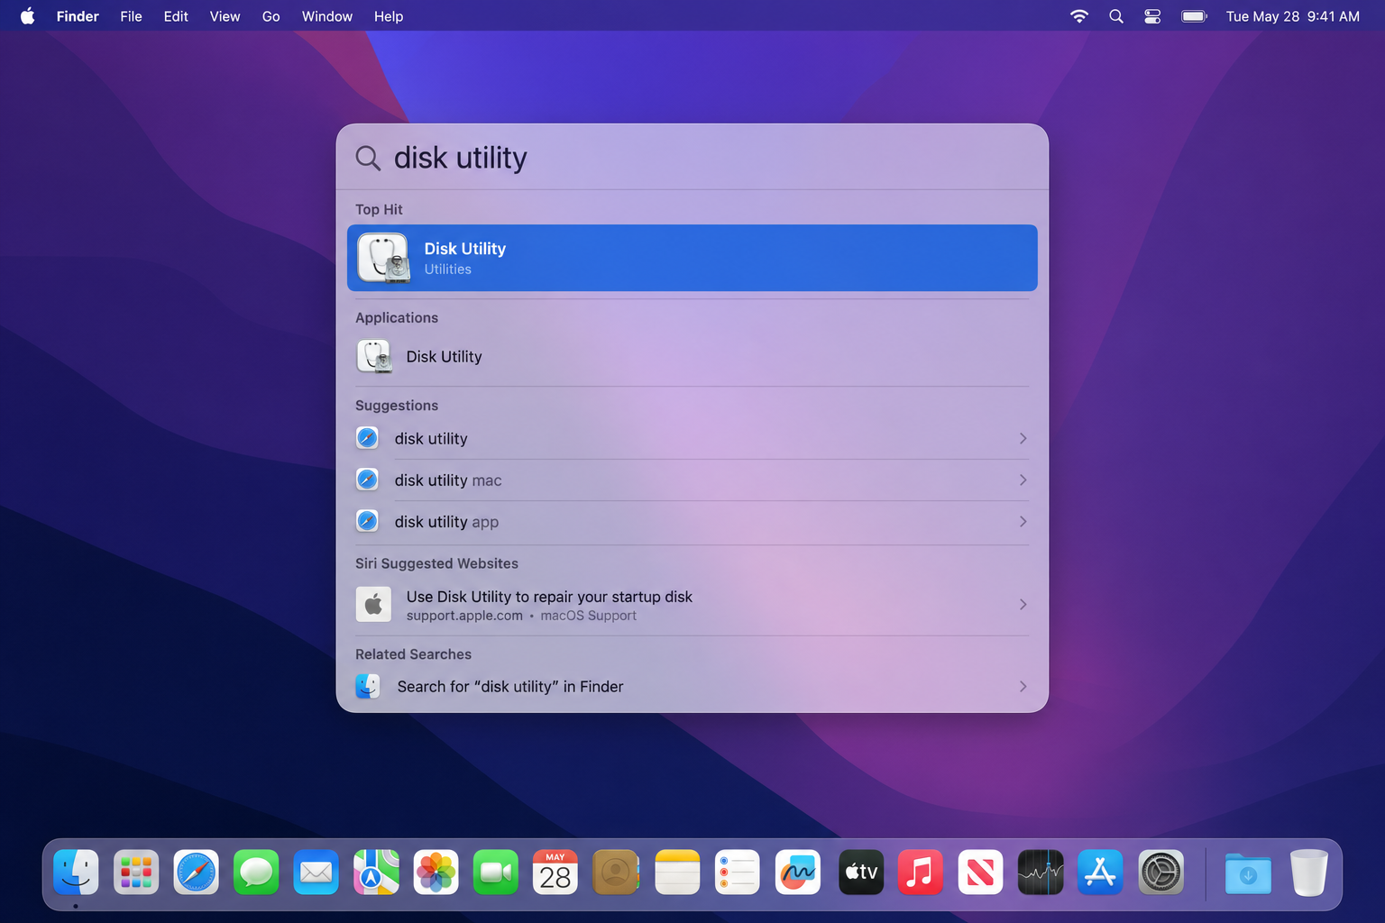Expand chevron for Search in Finder row
The image size is (1385, 923).
pos(1023,686)
